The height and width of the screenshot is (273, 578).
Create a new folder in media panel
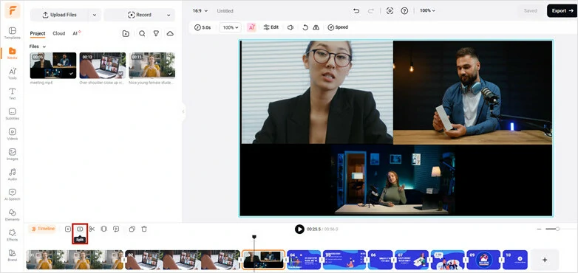tap(126, 33)
